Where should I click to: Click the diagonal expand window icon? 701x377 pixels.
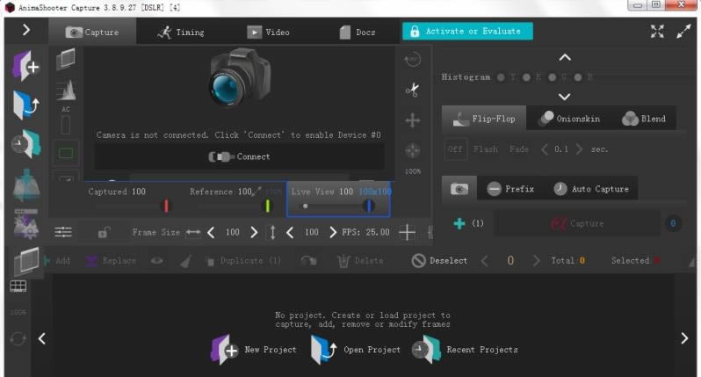tap(683, 32)
